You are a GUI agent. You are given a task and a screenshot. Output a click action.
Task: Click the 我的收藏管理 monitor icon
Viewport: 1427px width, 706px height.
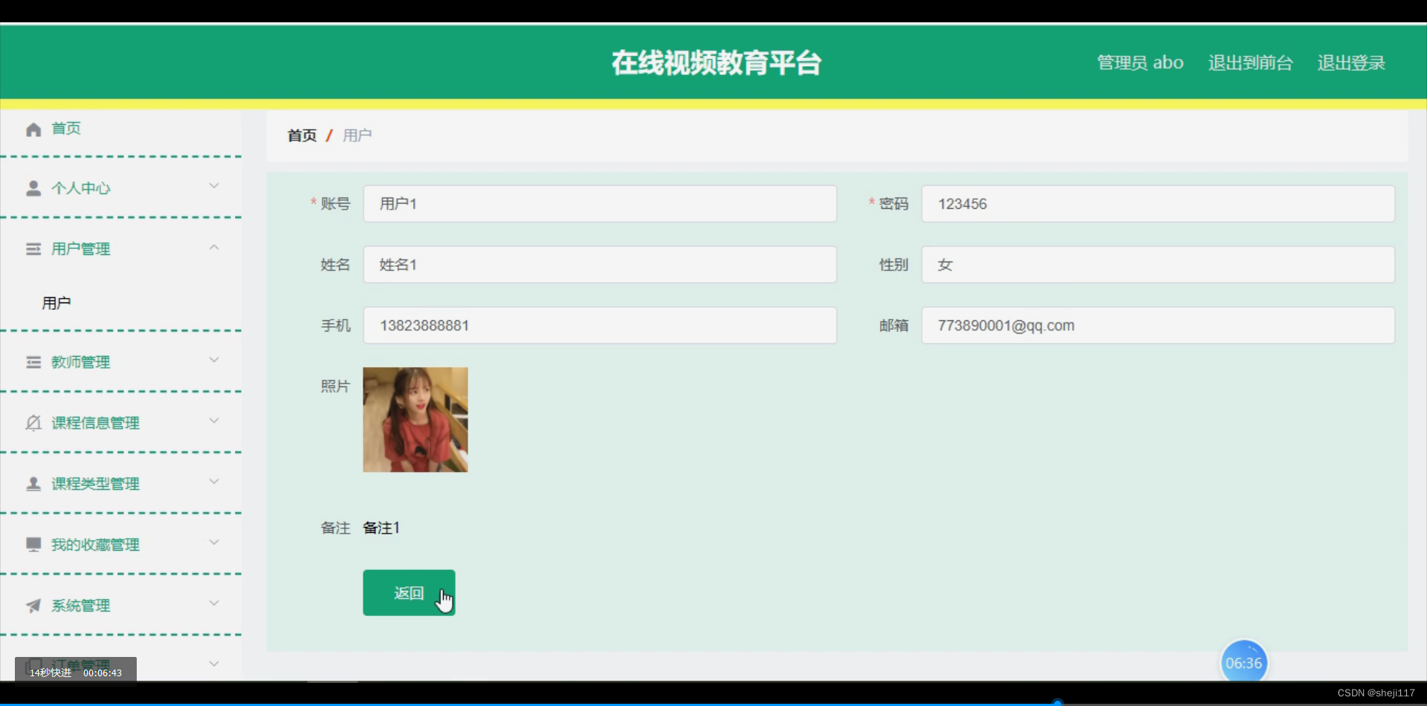tap(33, 543)
